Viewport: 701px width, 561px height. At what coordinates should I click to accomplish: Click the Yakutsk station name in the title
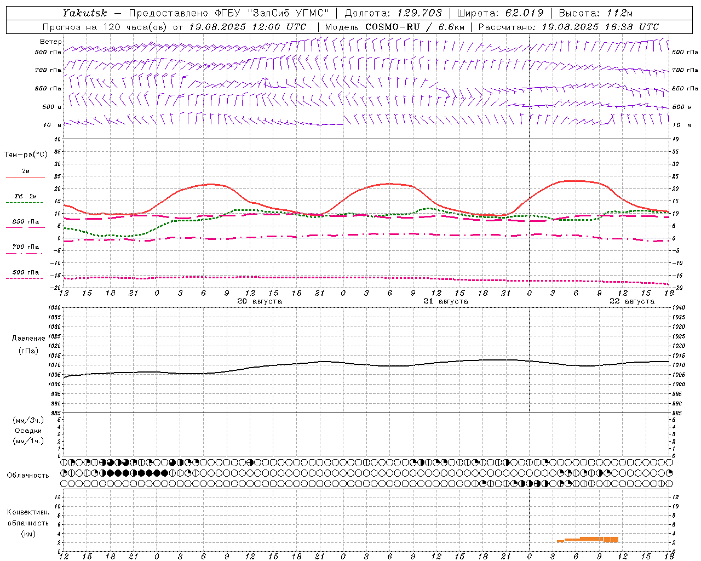point(84,13)
